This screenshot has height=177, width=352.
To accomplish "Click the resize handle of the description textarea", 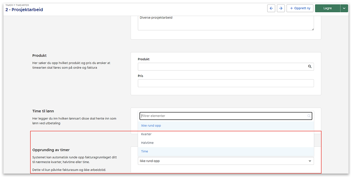I will click(312, 29).
